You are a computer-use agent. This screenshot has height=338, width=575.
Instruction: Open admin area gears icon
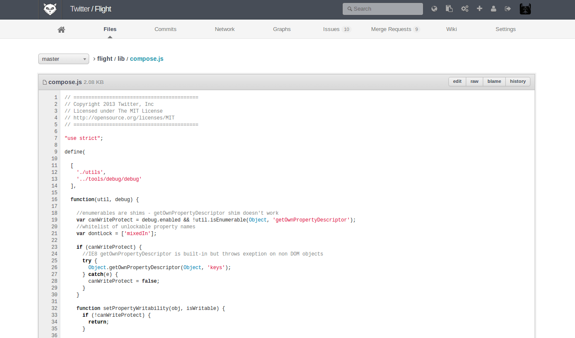tap(465, 9)
